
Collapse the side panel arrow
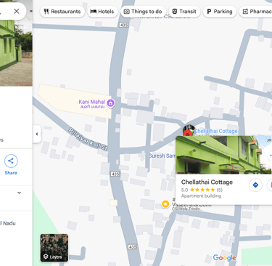(x=37, y=134)
